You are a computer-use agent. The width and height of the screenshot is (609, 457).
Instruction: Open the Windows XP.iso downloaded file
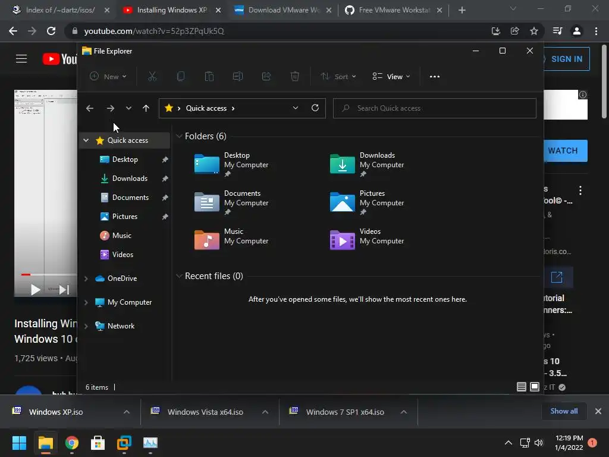[56, 412]
